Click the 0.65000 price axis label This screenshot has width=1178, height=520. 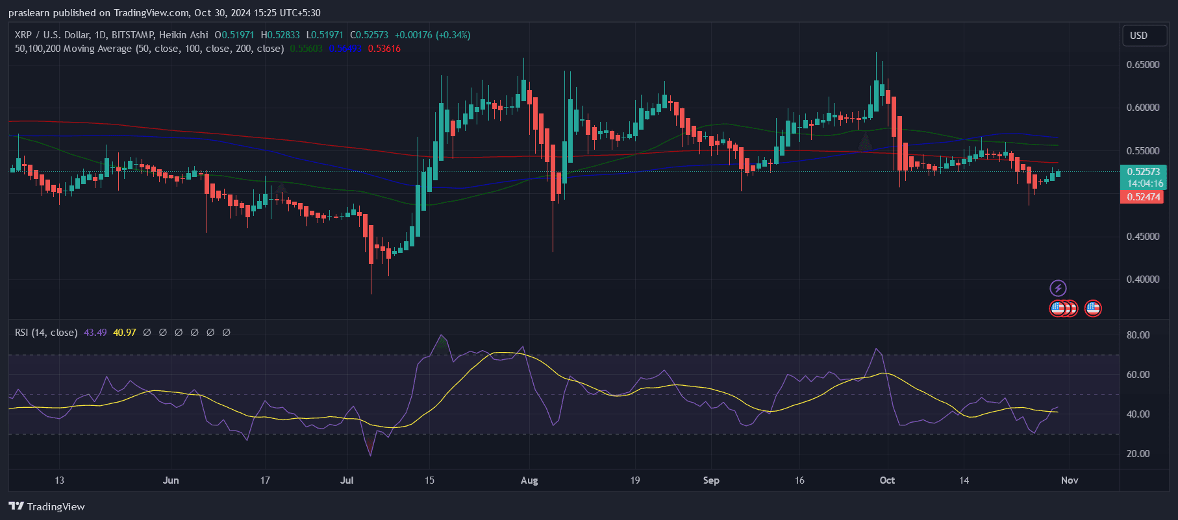tap(1143, 65)
